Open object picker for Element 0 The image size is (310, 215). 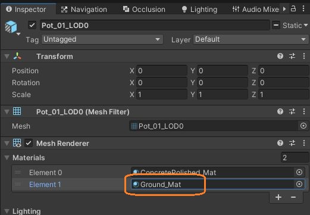[x=299, y=172]
